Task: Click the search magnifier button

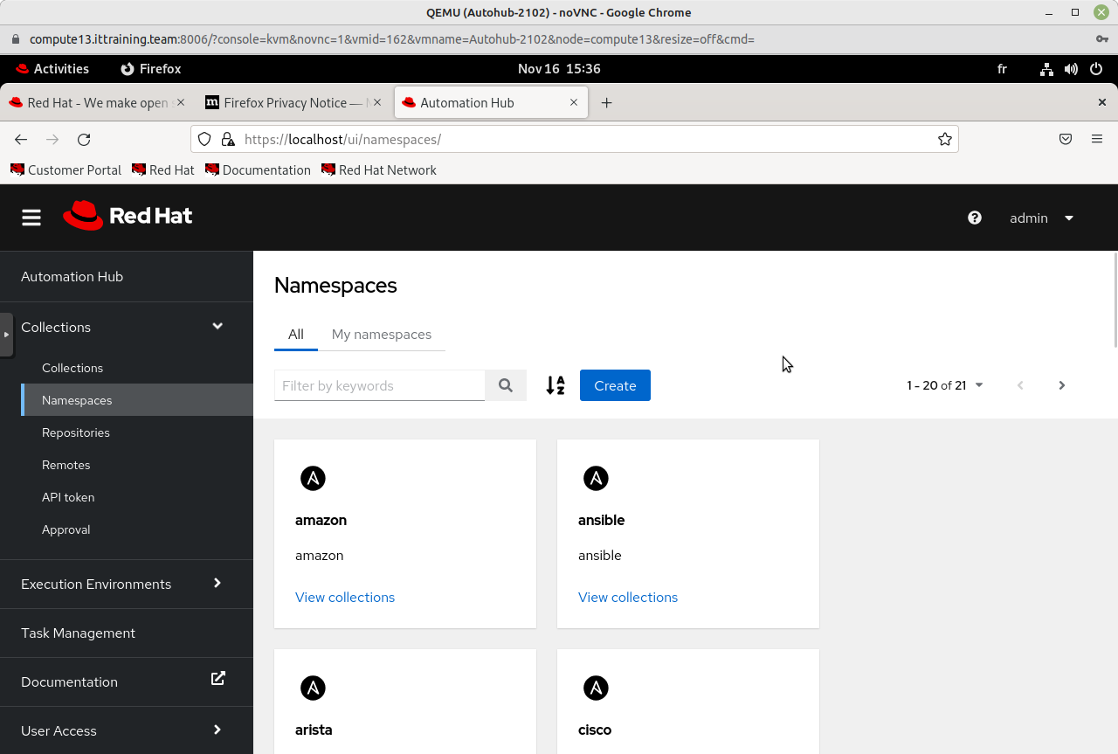Action: tap(506, 385)
